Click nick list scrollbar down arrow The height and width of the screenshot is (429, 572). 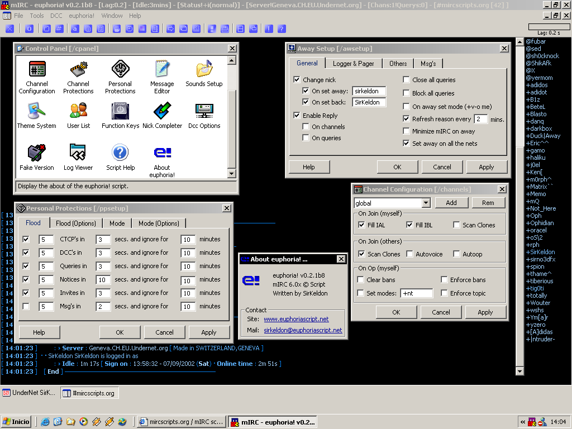coord(520,371)
